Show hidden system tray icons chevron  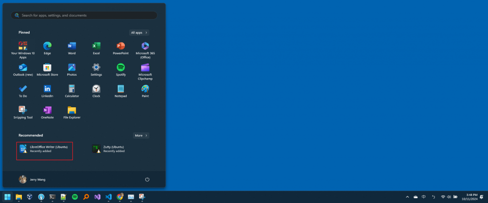tap(407, 197)
